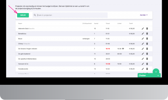Select the Hanssen & Co project name
Image resolution: width=168 pixels, height=100 pixels.
click(x=23, y=64)
